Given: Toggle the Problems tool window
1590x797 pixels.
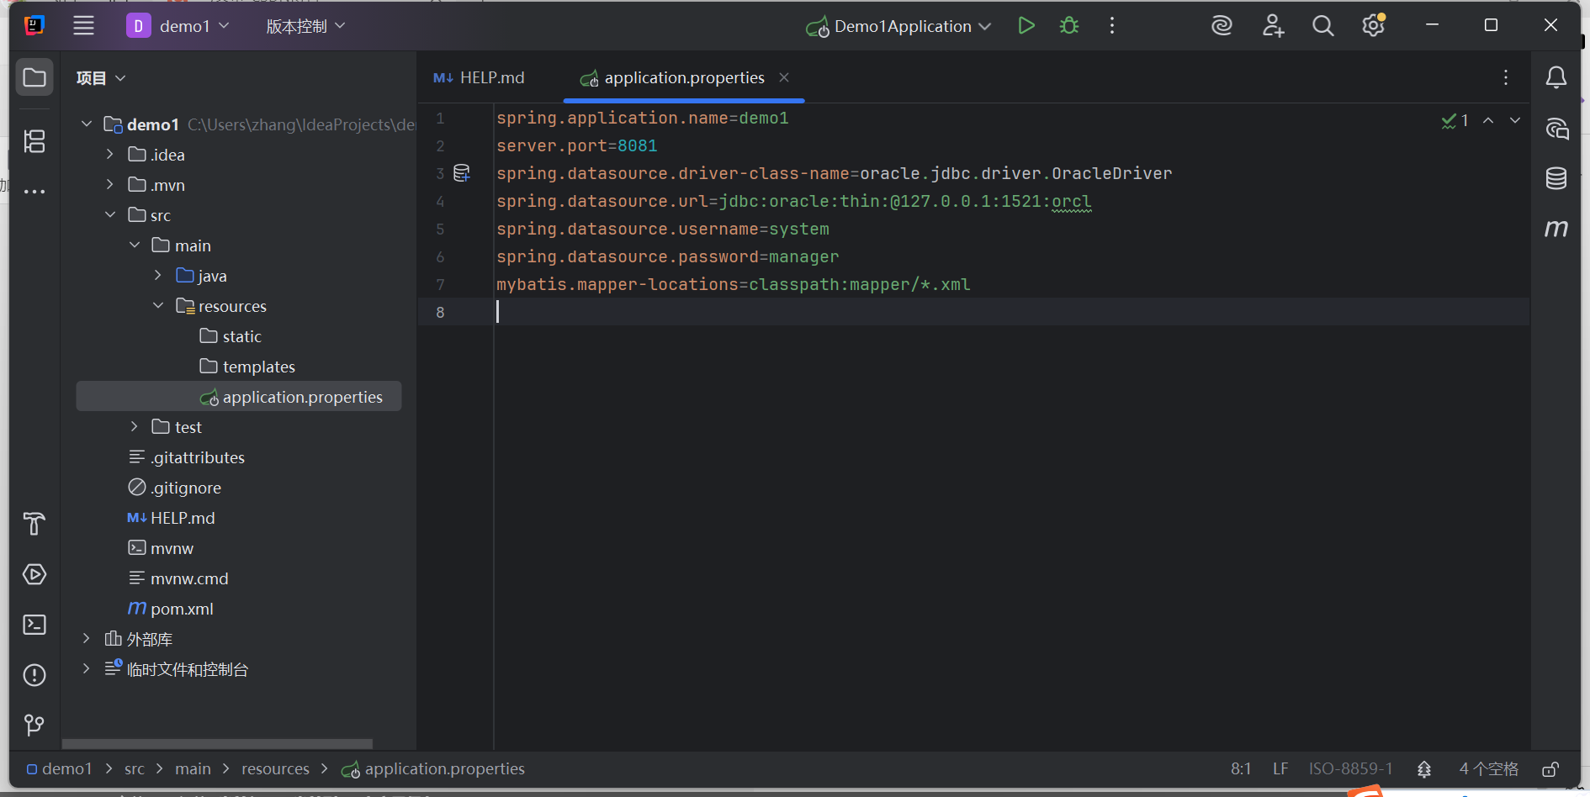Looking at the screenshot, I should coord(34,674).
